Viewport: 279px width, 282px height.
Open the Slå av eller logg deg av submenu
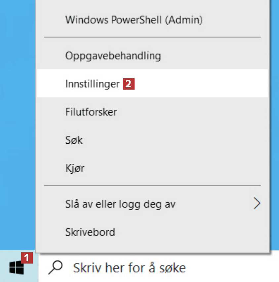120,204
